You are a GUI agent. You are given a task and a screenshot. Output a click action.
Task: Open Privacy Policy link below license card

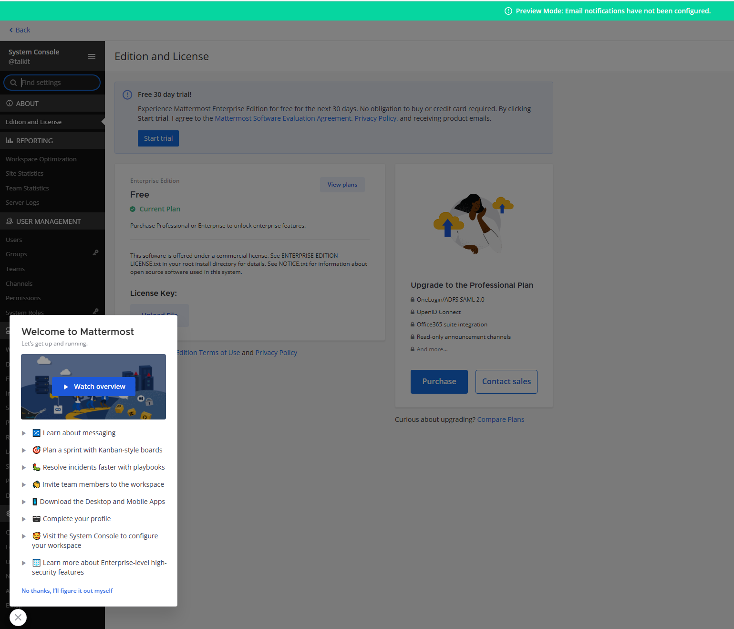276,353
